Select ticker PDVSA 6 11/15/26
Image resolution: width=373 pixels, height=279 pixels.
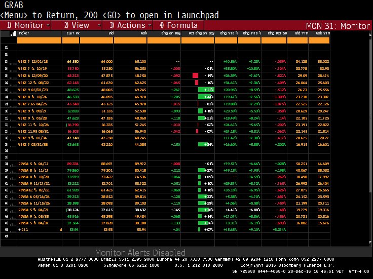[x=34, y=204]
